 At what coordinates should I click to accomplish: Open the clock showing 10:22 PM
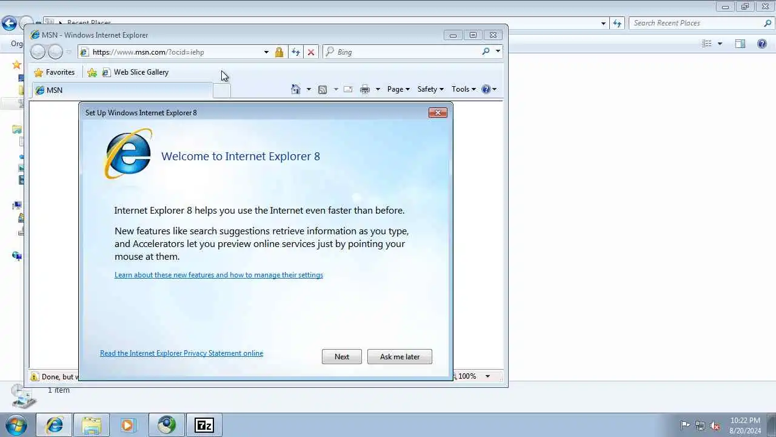[x=745, y=425]
